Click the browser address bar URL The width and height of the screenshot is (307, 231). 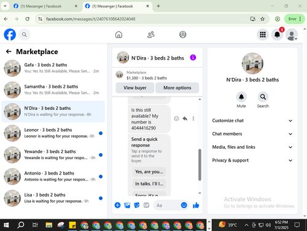[x=91, y=19]
